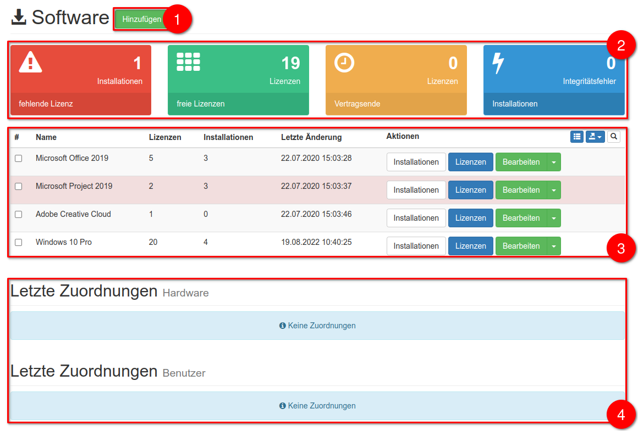Click the Lizenzen column header
Image resolution: width=638 pixels, height=431 pixels.
pyautogui.click(x=165, y=137)
